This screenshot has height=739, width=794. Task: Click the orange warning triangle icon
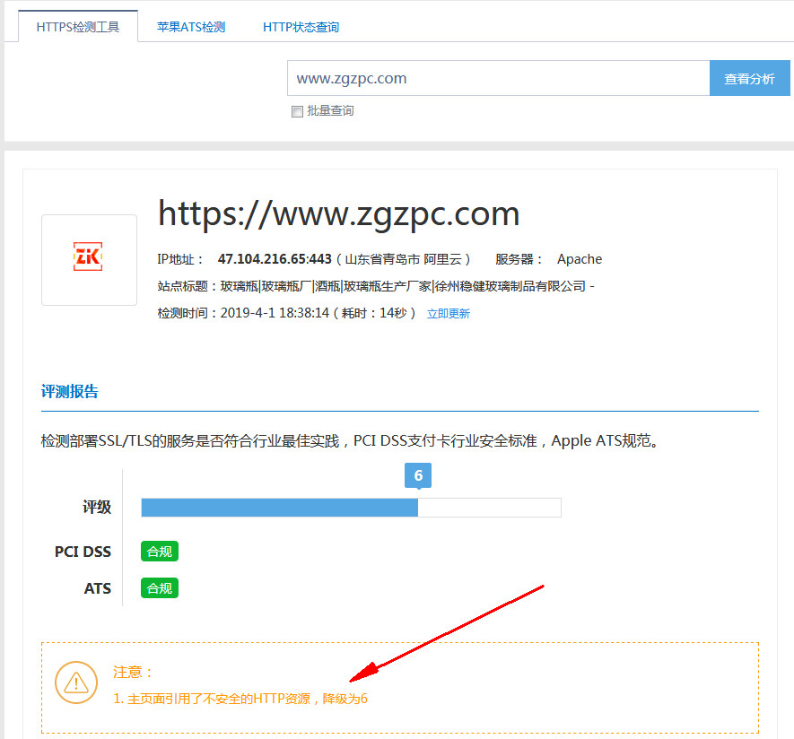[x=76, y=683]
